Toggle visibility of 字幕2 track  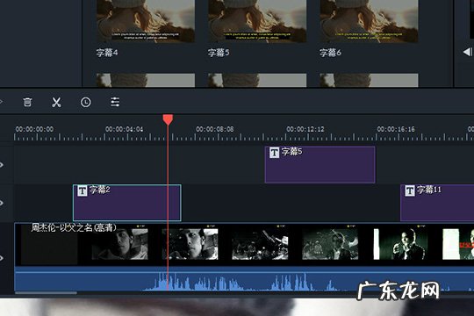(2, 203)
